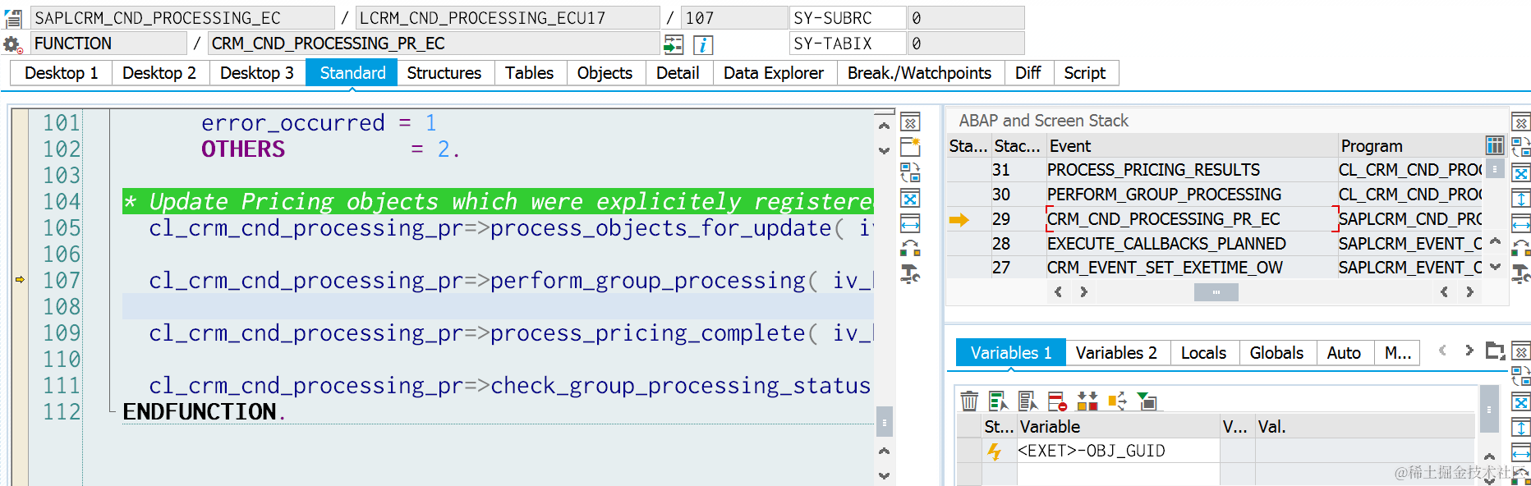The width and height of the screenshot is (1531, 486).
Task: Click stack up chevron beside EXECUTE_CALLBACKS_PLANNED row
Action: pos(1495,241)
